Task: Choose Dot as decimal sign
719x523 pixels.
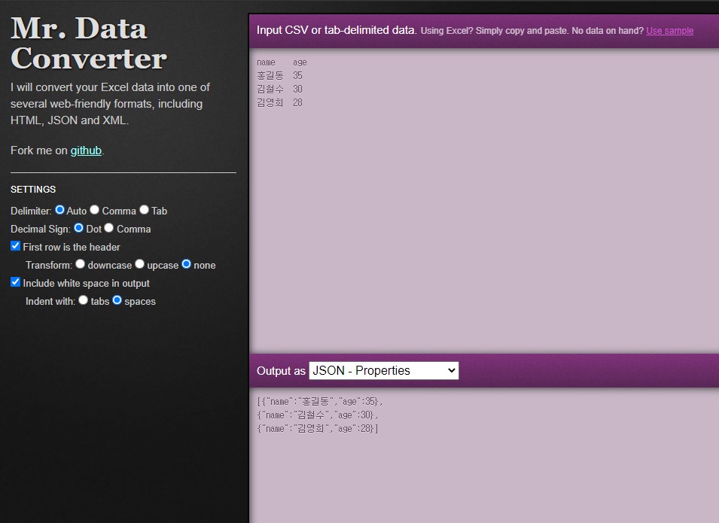Action: coord(79,228)
